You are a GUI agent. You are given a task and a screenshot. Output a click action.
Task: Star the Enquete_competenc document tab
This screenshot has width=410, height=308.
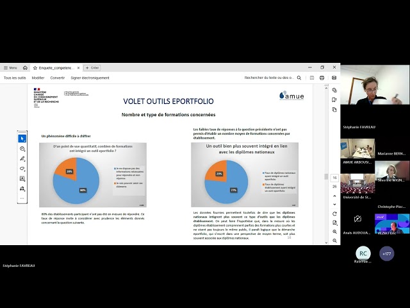(x=35, y=68)
